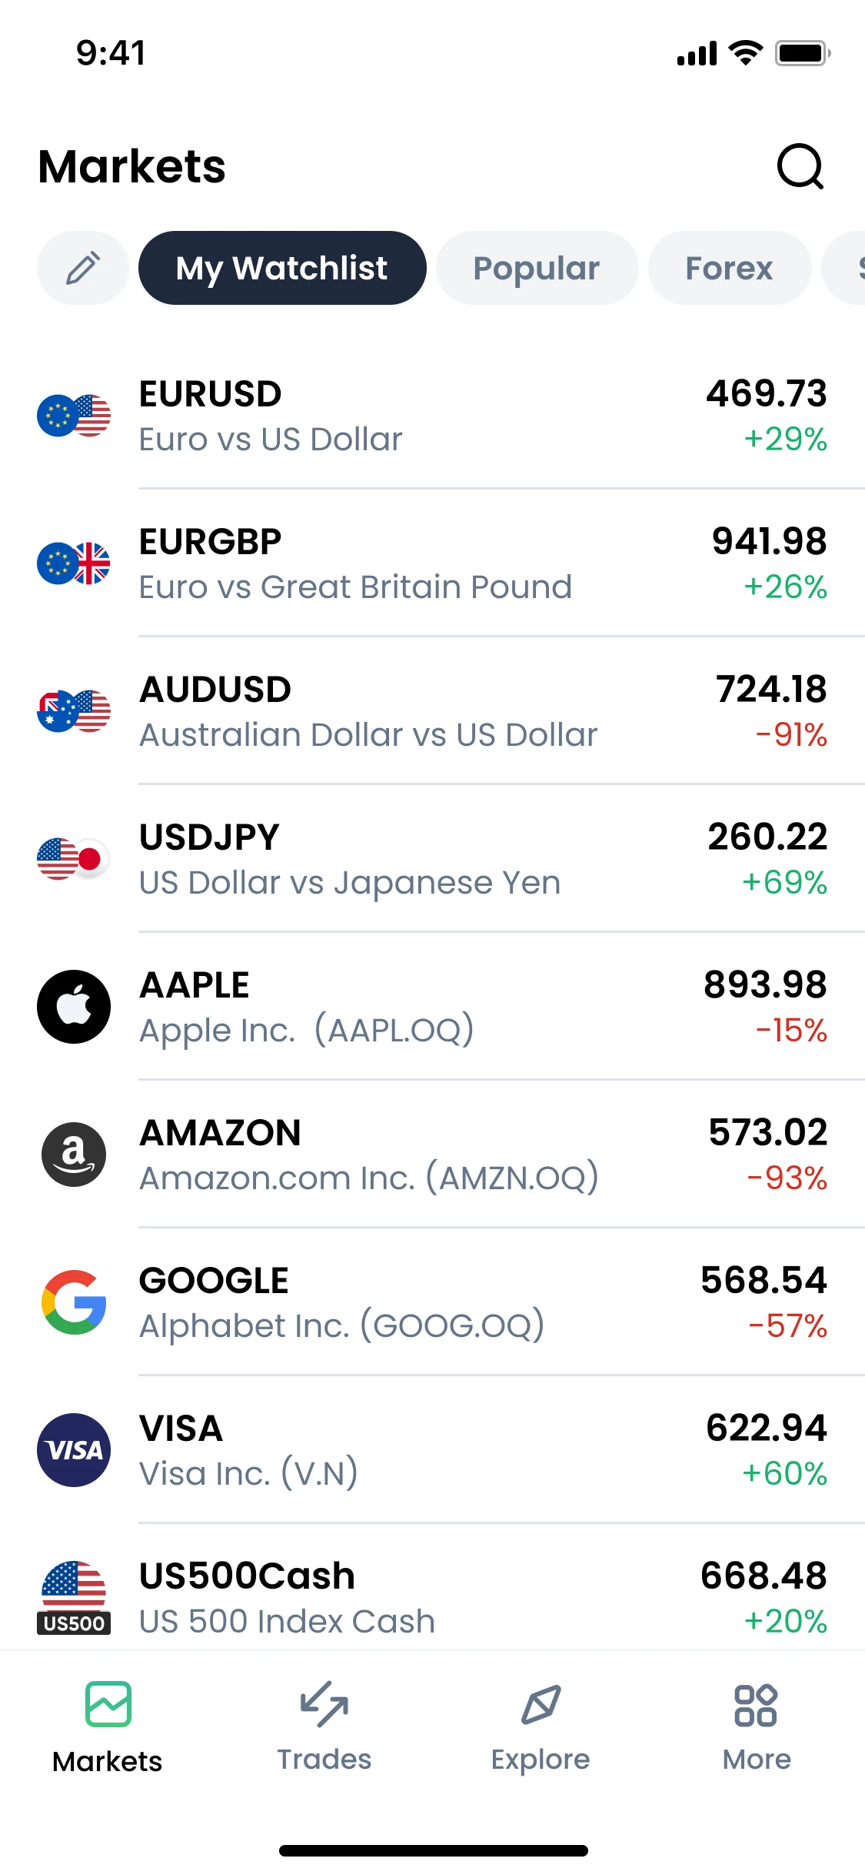Tap the USDJPY flag pair icon

[74, 859]
